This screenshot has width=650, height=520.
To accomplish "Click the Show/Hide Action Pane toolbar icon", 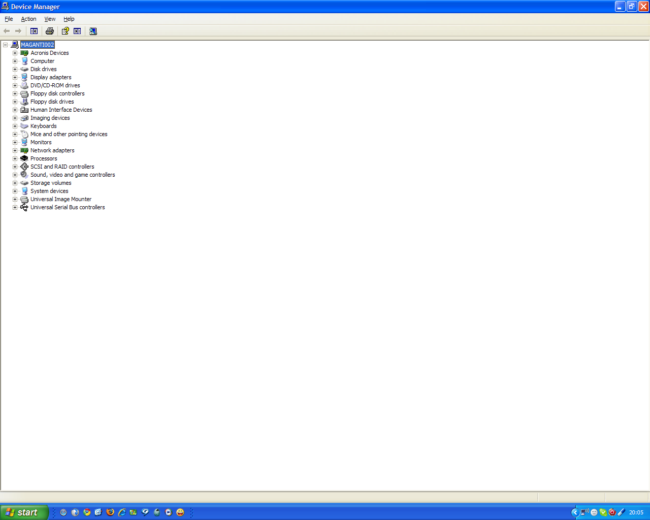I will pyautogui.click(x=77, y=31).
